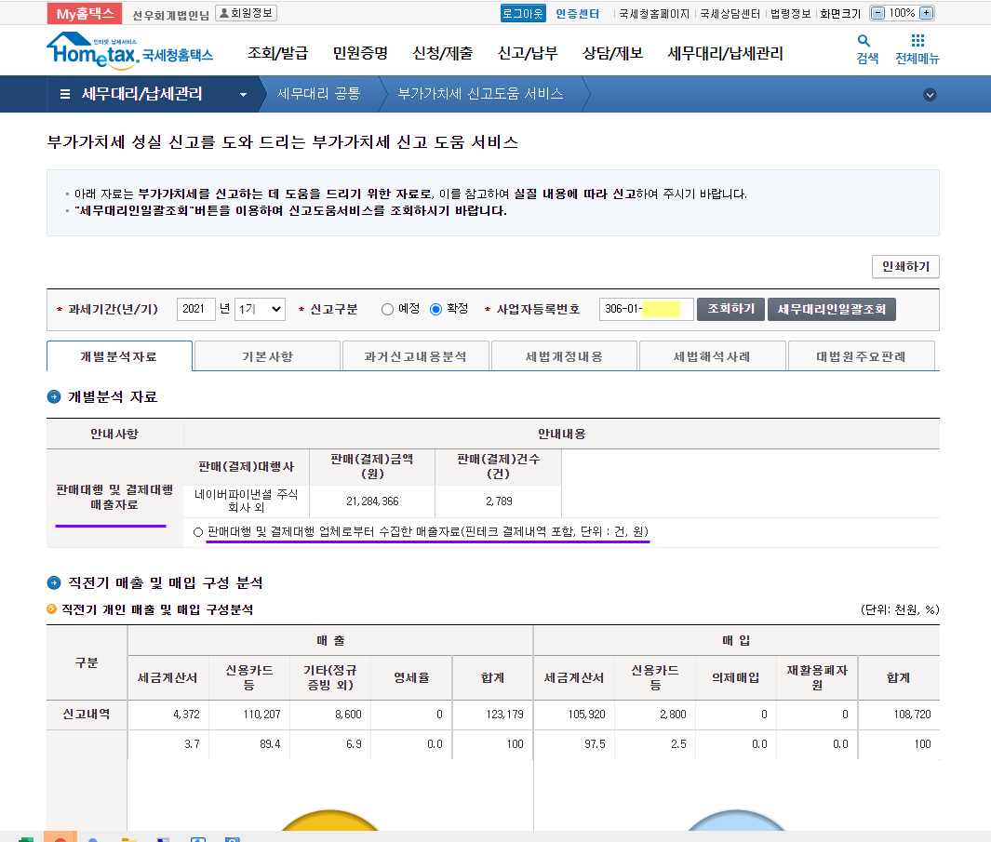This screenshot has height=842, width=991.
Task: Click the magnifier search icon (검색)
Action: click(x=866, y=42)
